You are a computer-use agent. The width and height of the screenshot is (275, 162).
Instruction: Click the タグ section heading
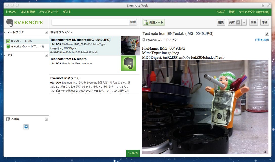coord(10,55)
